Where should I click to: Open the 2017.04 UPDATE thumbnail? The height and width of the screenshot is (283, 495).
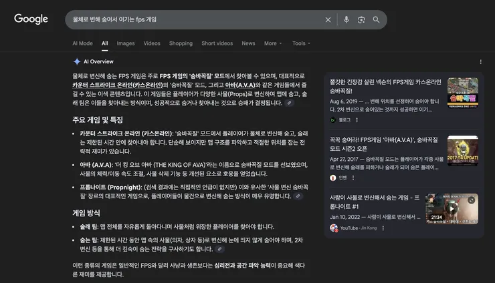pyautogui.click(x=463, y=151)
